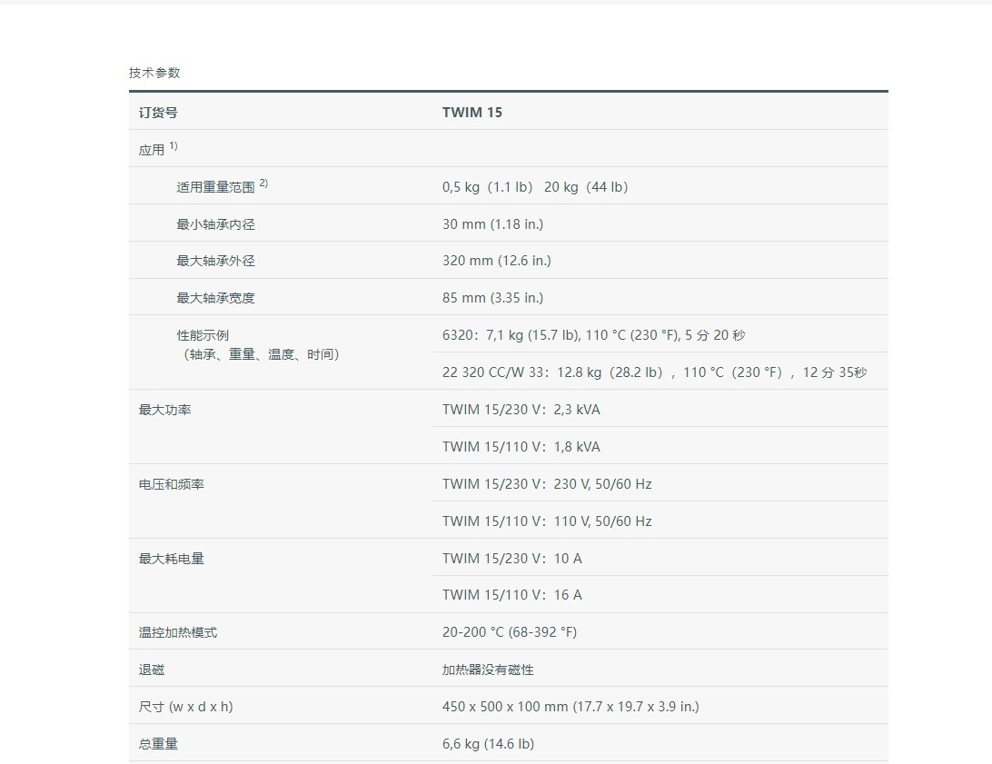Select the value 0,5 kg (1.1 lb) 20 kg (44 lb)

[x=535, y=187]
